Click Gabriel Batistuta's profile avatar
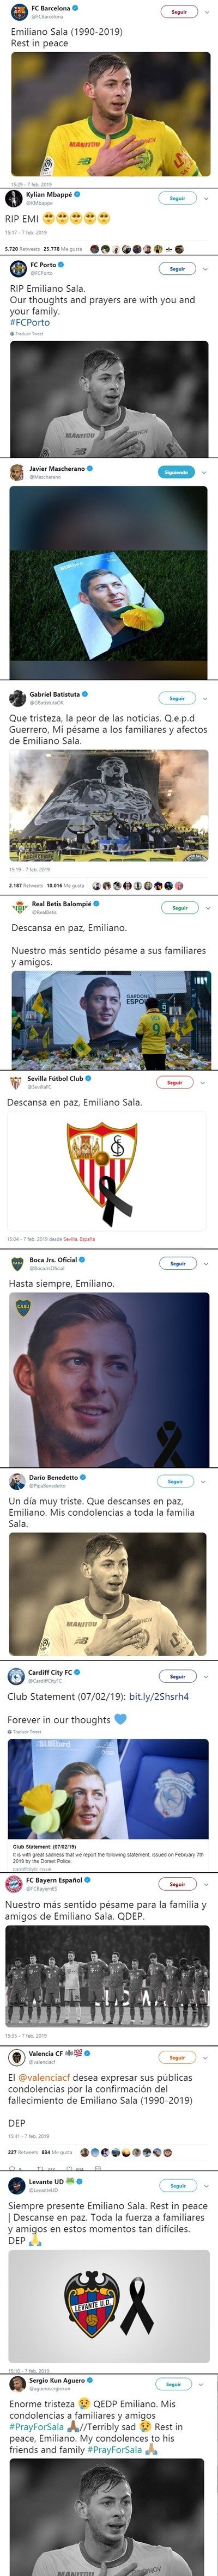The image size is (218, 2576). click(x=17, y=698)
